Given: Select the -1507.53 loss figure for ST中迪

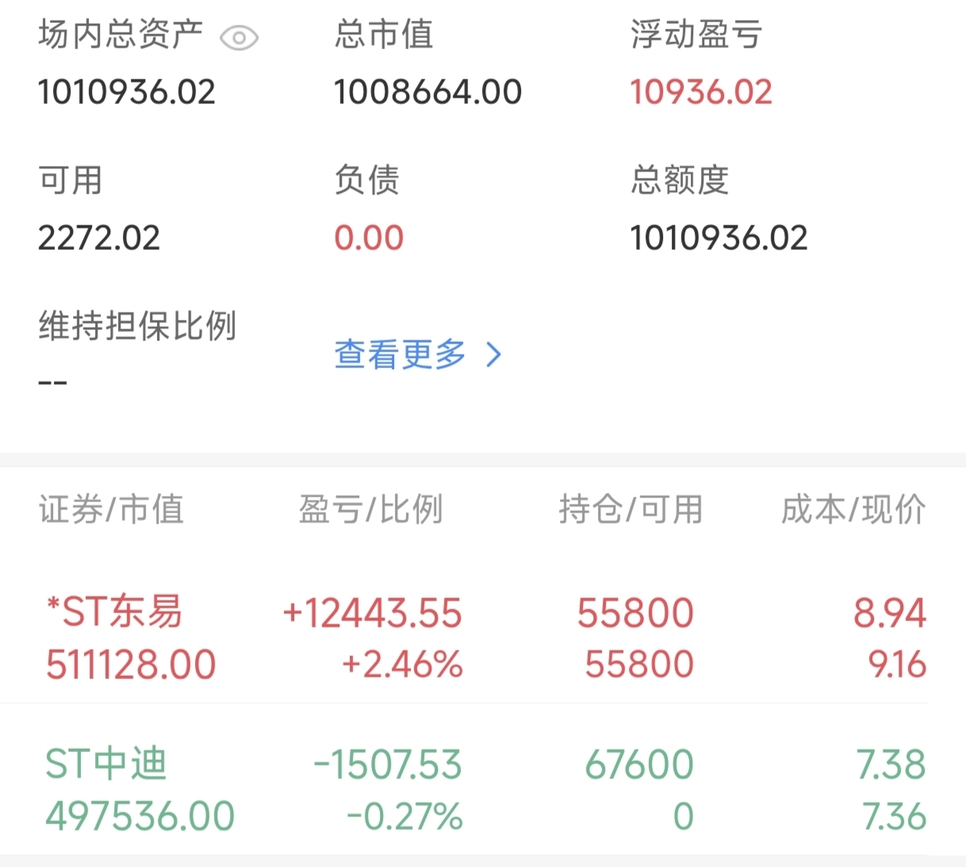Looking at the screenshot, I should 388,765.
